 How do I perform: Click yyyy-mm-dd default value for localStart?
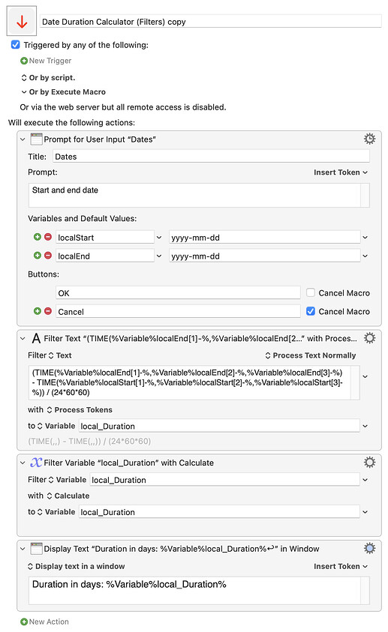pos(265,238)
